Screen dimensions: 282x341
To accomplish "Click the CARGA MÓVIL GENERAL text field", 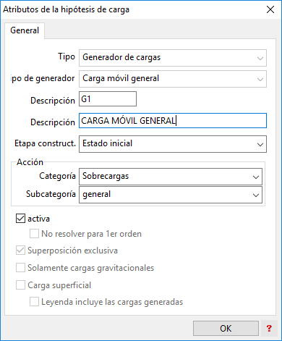I will [x=173, y=120].
